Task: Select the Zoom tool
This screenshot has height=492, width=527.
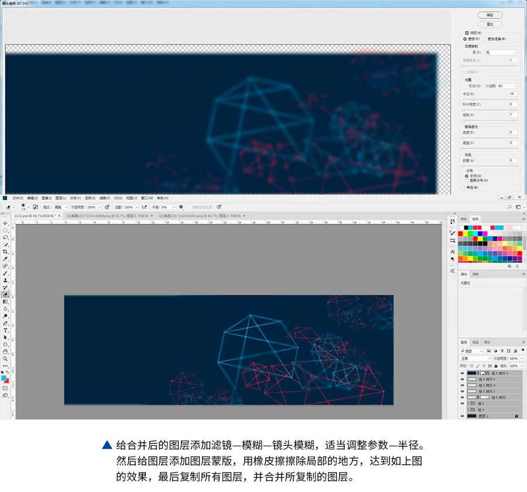Action: pyautogui.click(x=5, y=359)
